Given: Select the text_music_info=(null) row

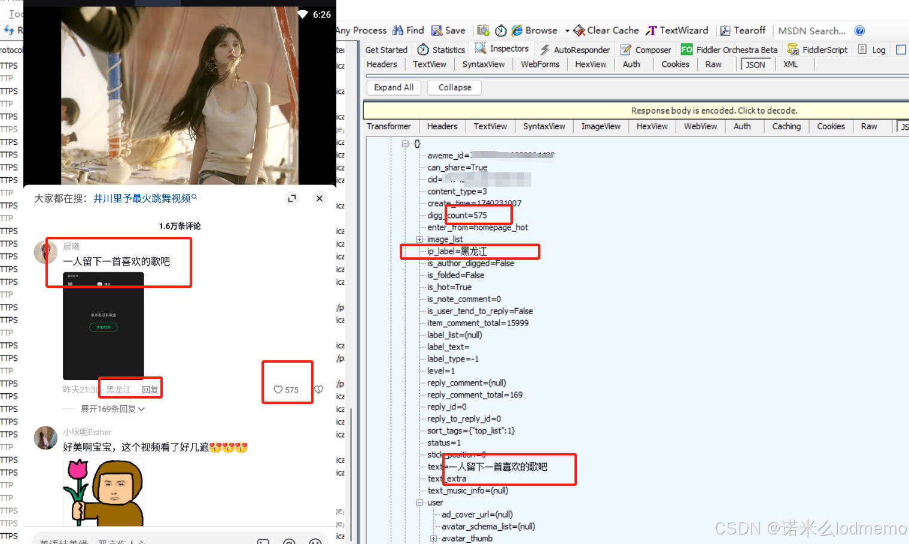Looking at the screenshot, I should (468, 491).
